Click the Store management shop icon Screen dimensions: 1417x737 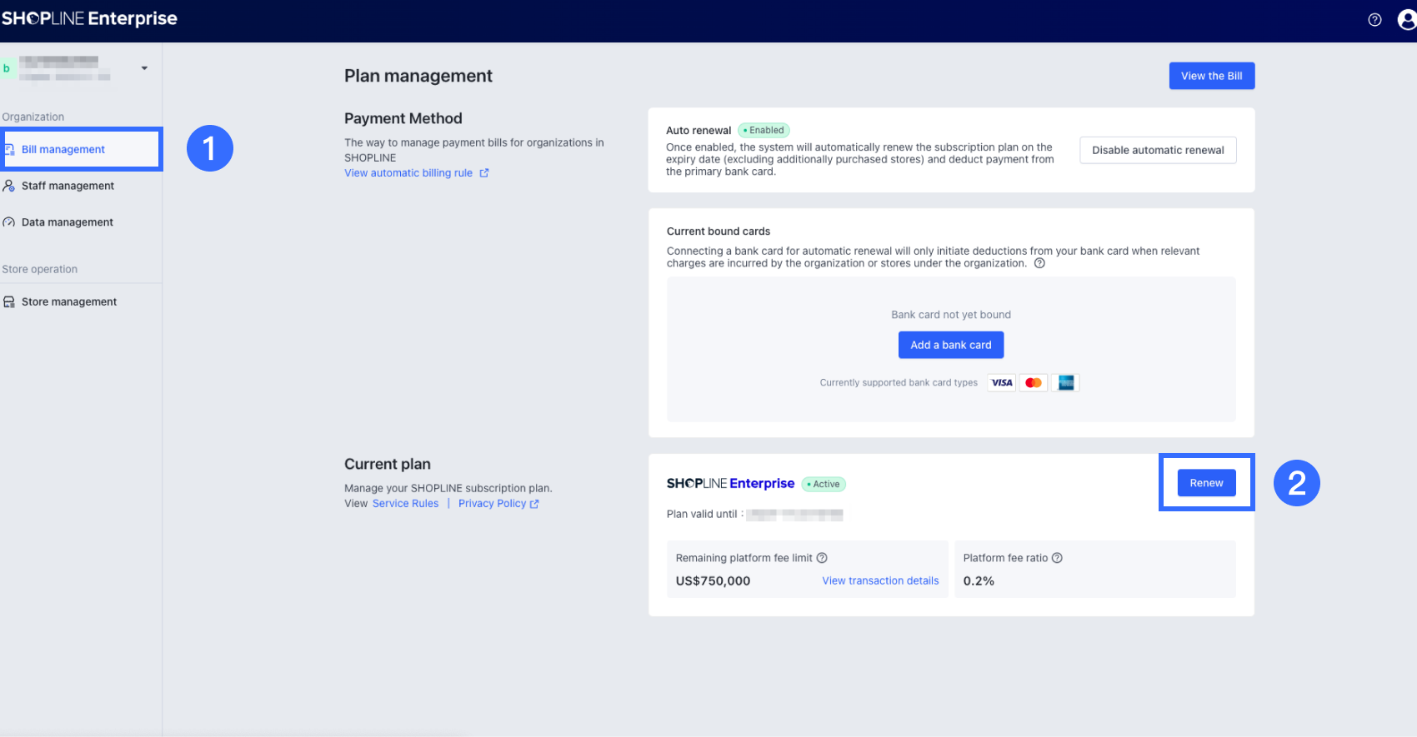click(9, 301)
